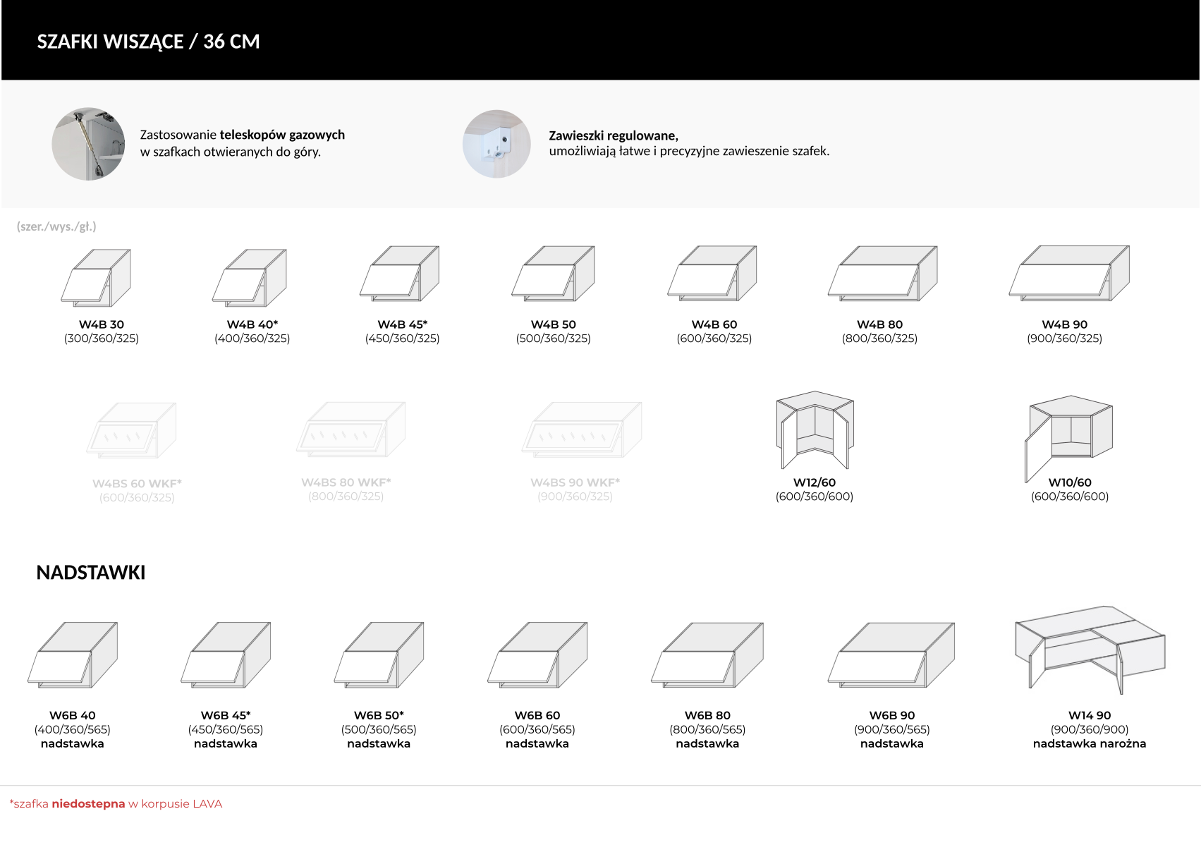Viewport: 1201px width, 852px height.
Task: Select the W12/60 corner cabinet drawing
Action: 815,430
